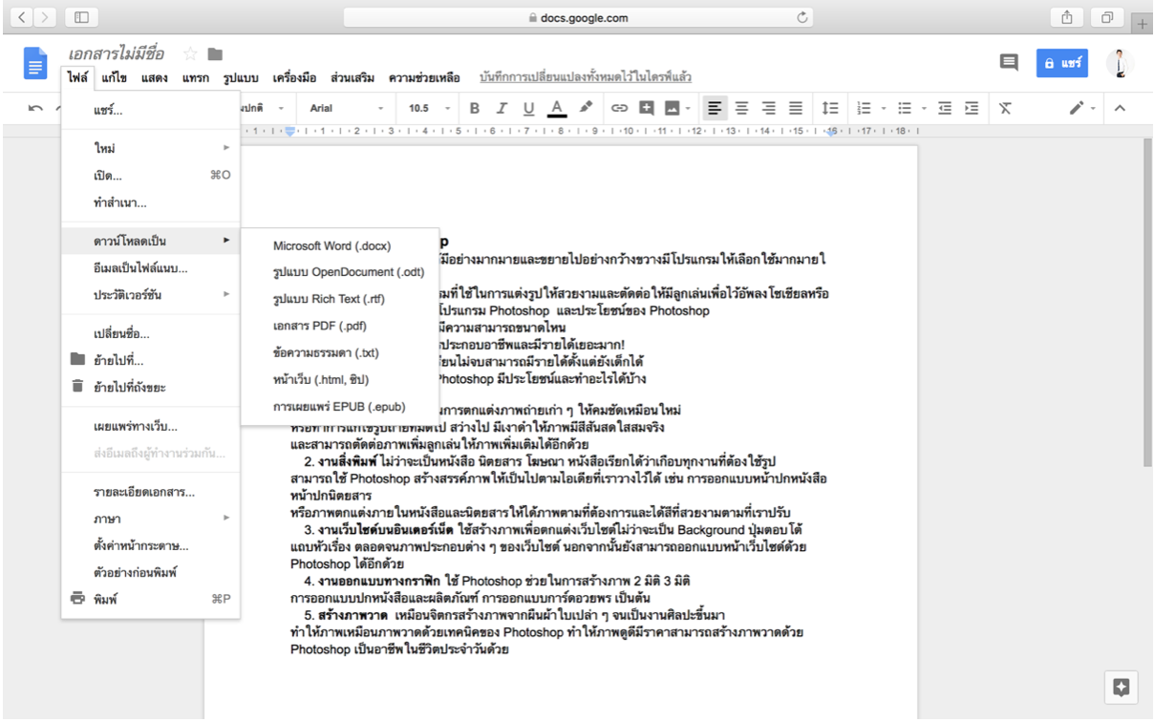This screenshot has width=1154, height=722.
Task: Expand the ใหม่ submenu
Action: [150, 149]
